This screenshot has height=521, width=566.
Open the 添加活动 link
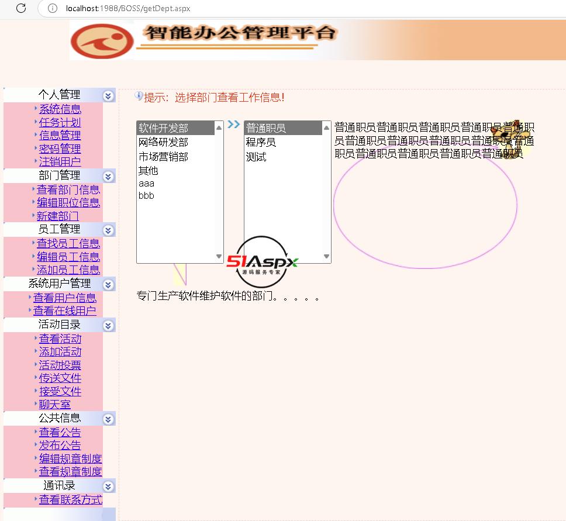coord(60,351)
